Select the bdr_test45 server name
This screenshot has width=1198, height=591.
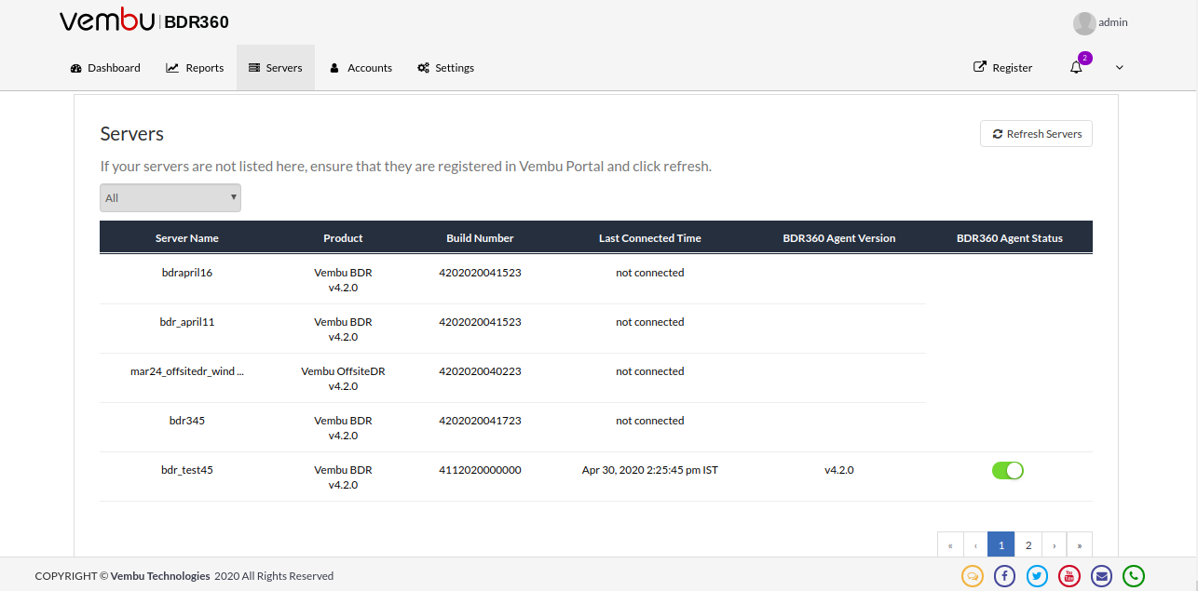tap(187, 470)
